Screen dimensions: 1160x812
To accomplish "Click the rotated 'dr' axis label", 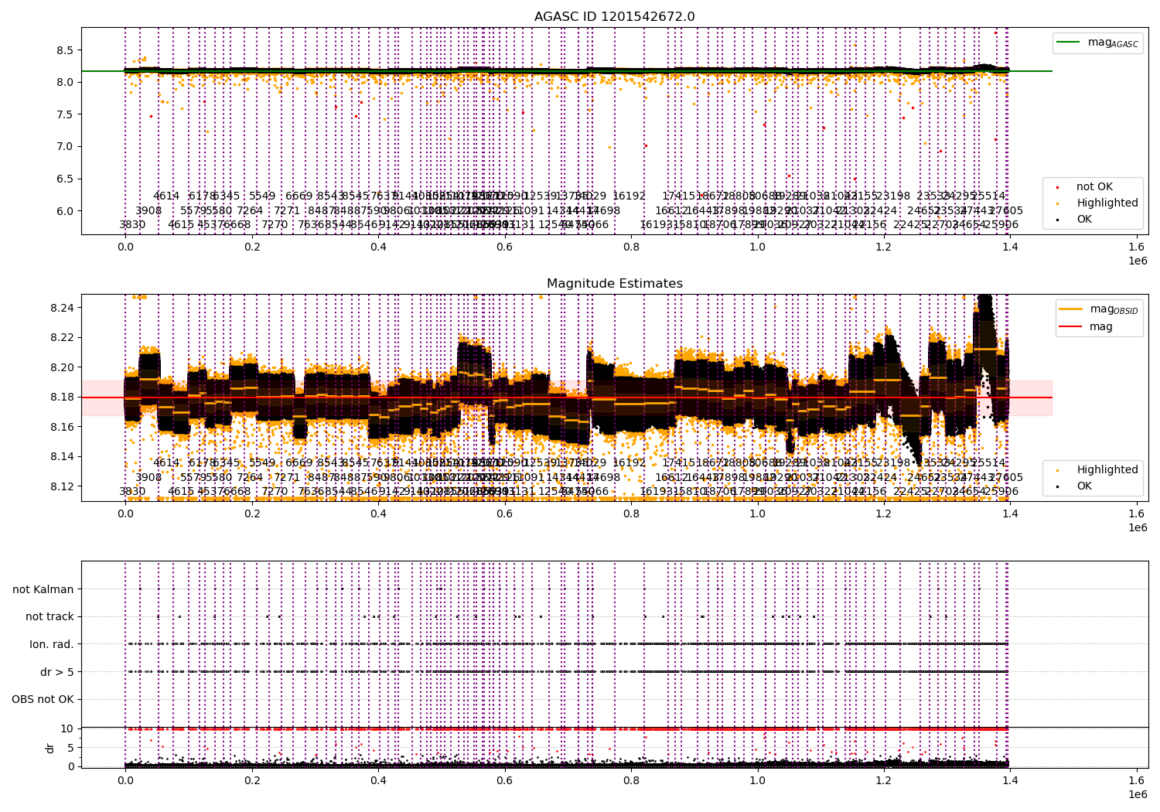I will [x=50, y=748].
